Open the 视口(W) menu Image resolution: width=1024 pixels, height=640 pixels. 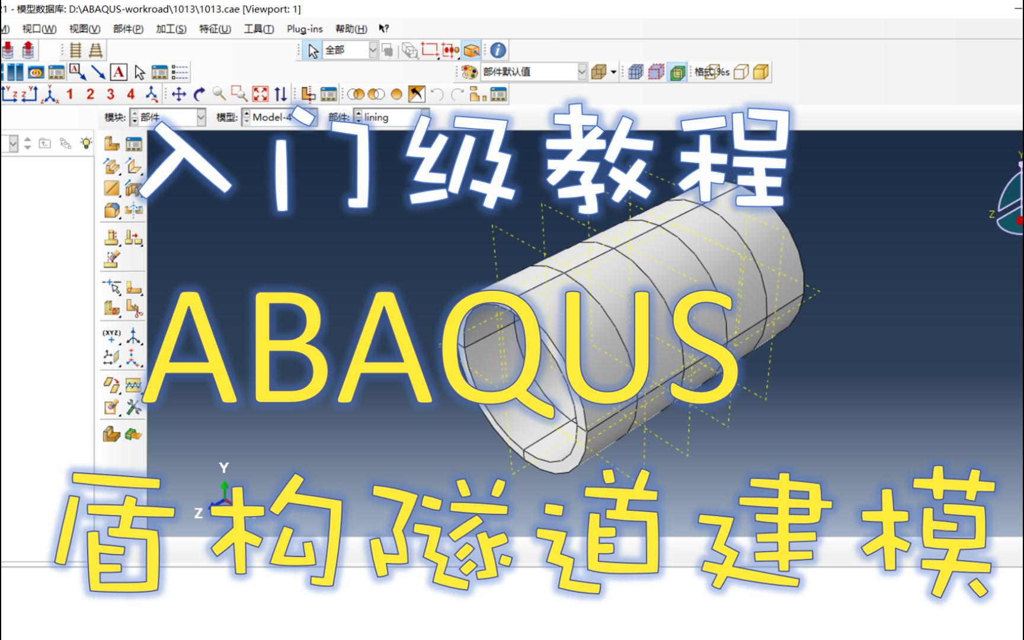click(x=39, y=28)
